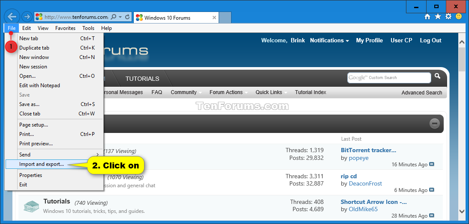
Task: Close the Windows 10 Forums tab
Action: (x=214, y=18)
